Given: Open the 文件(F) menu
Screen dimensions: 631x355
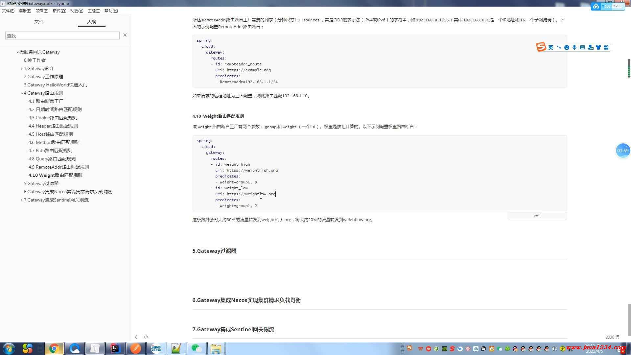Looking at the screenshot, I should pyautogui.click(x=8, y=11).
